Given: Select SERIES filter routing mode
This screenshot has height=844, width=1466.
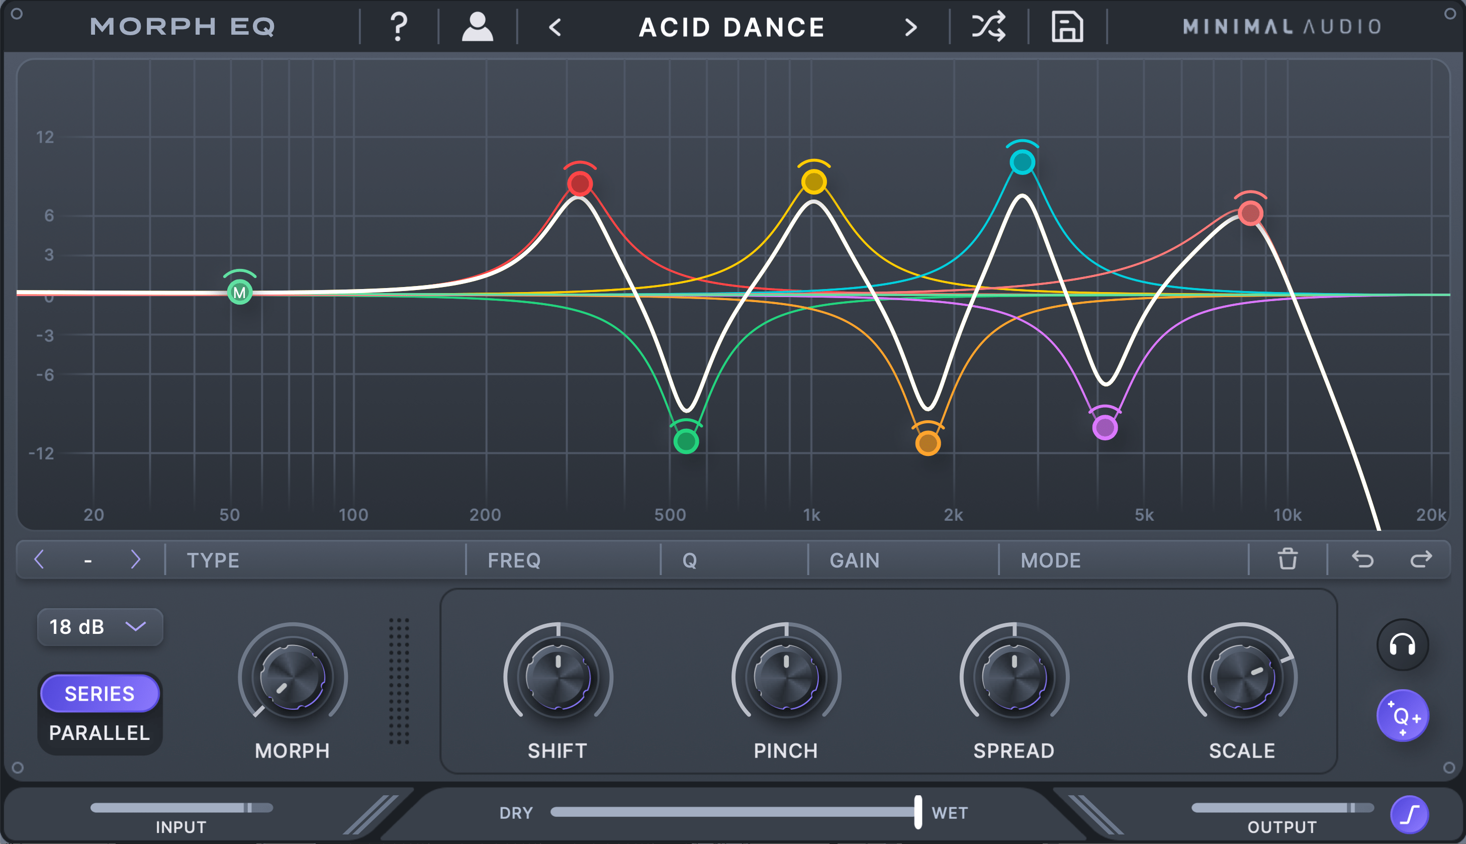Looking at the screenshot, I should coord(99,693).
